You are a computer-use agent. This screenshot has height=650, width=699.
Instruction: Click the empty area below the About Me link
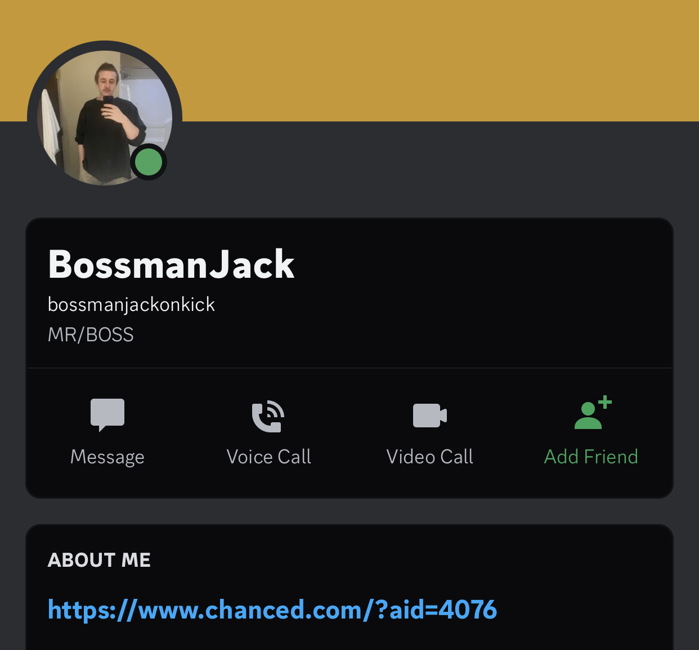point(349,638)
